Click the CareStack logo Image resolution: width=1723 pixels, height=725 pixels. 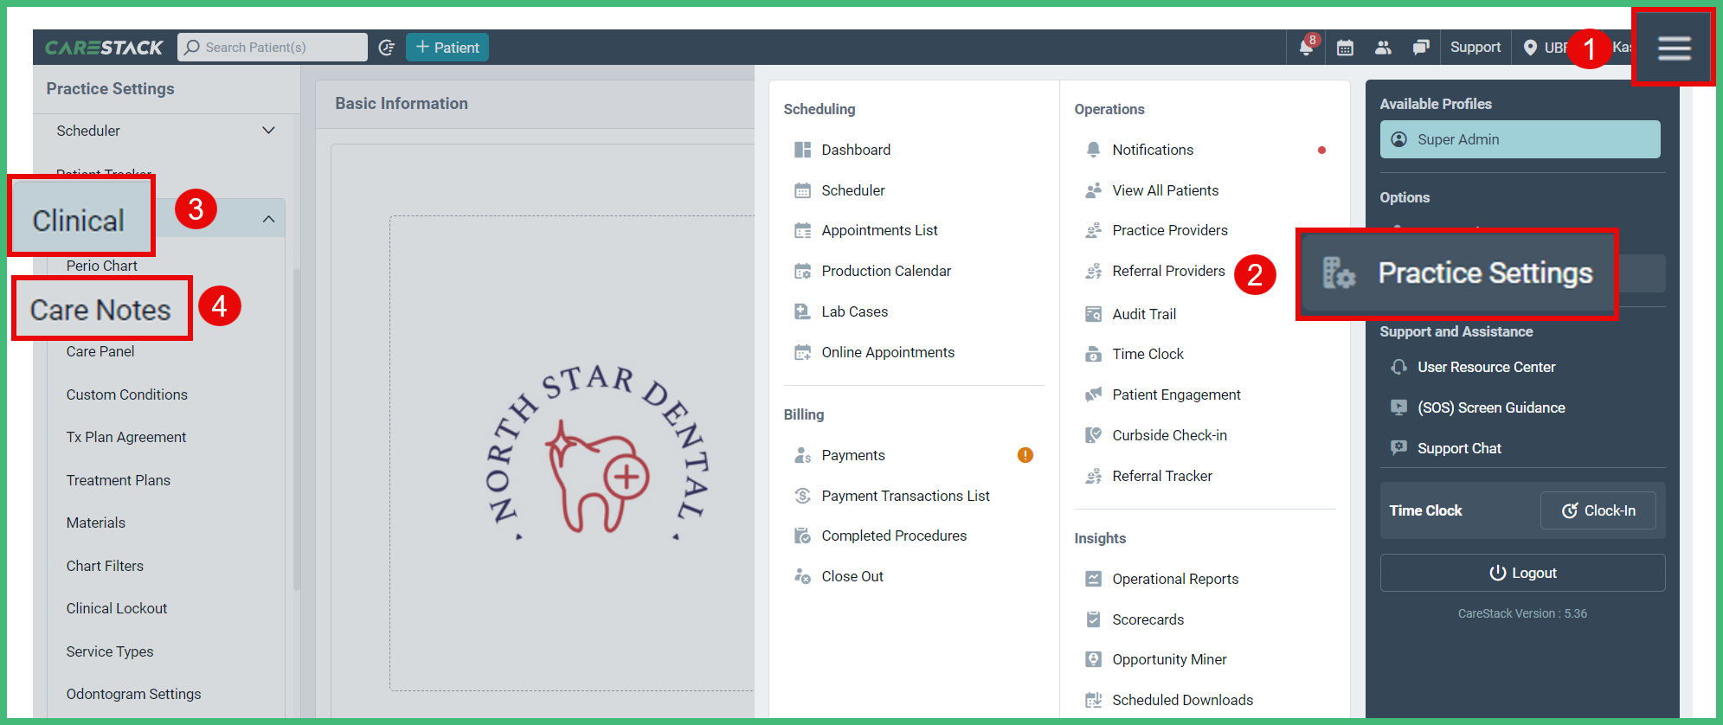[x=104, y=48]
